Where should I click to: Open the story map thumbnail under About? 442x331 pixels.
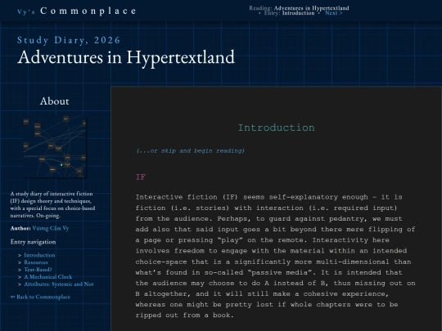coord(55,146)
